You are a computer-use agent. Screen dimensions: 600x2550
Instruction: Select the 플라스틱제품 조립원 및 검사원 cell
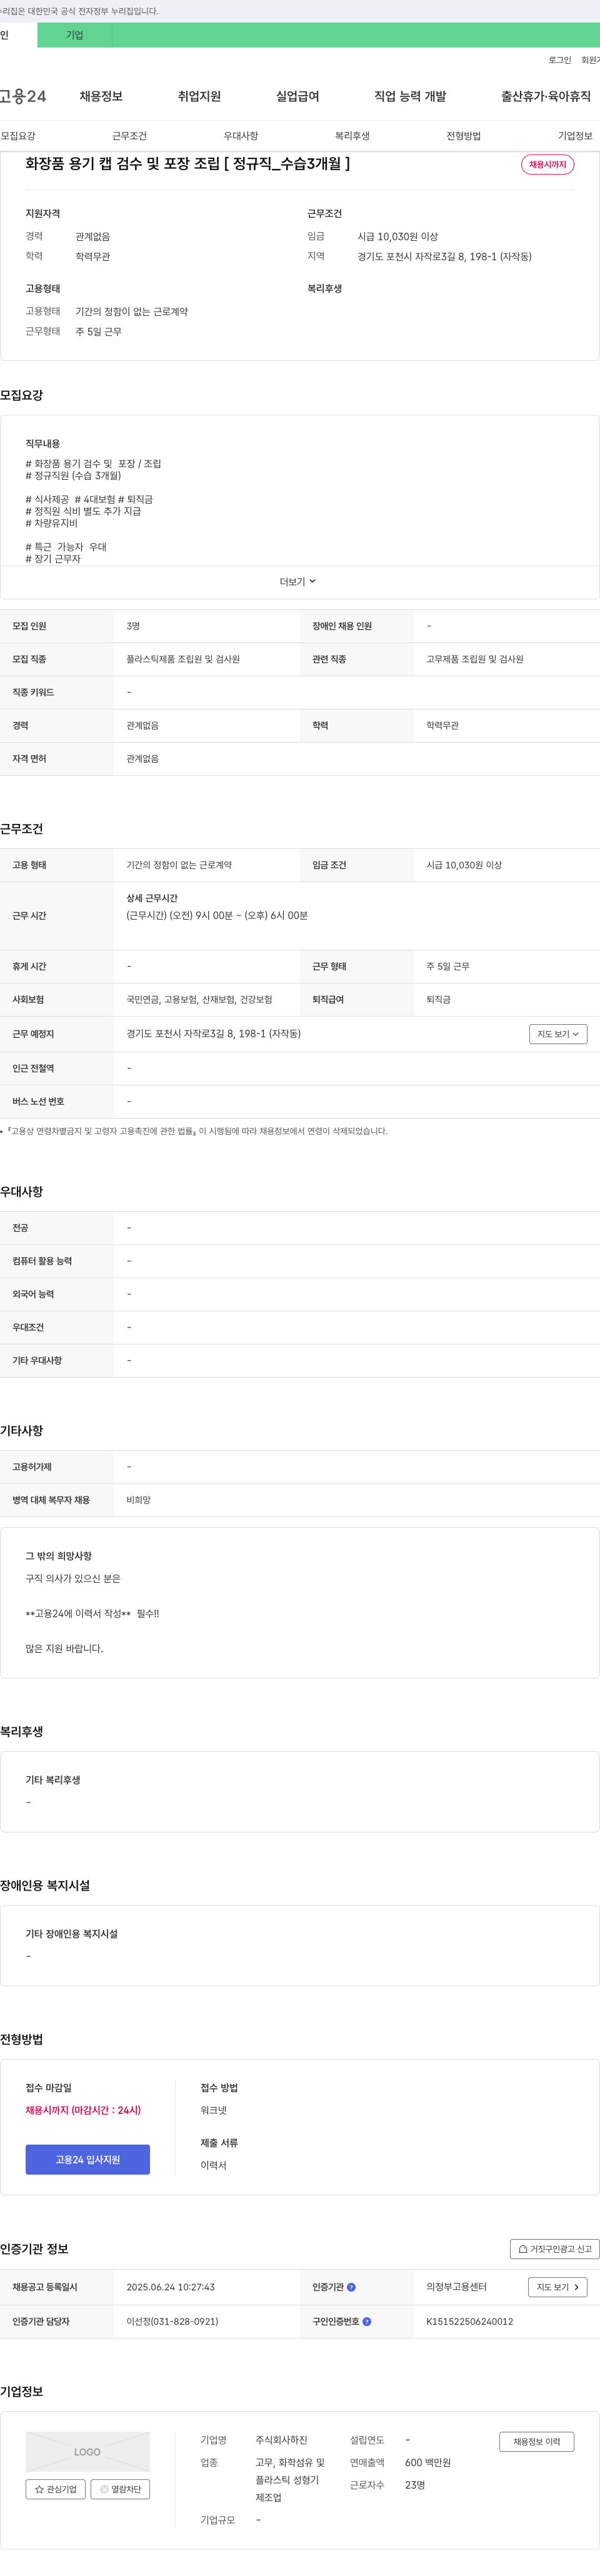click(x=183, y=658)
